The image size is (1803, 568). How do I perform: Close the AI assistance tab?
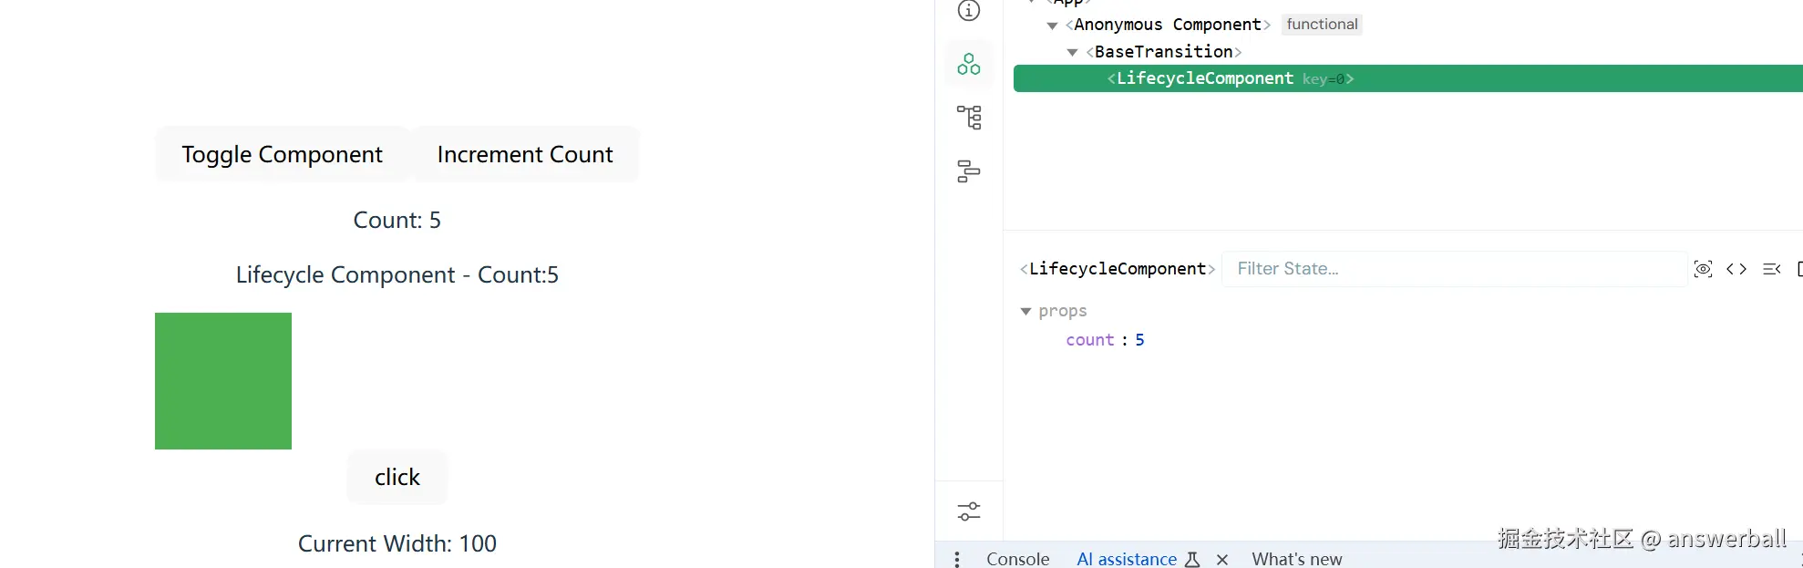(1222, 559)
